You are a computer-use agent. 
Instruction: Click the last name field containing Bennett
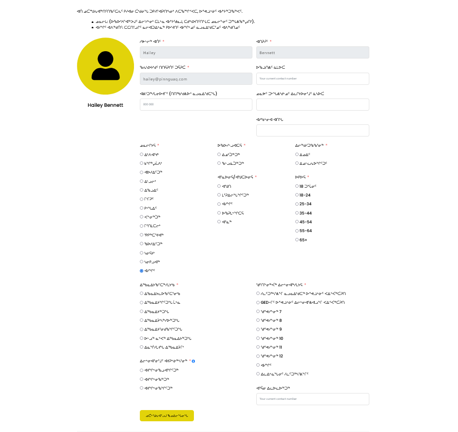(x=312, y=53)
